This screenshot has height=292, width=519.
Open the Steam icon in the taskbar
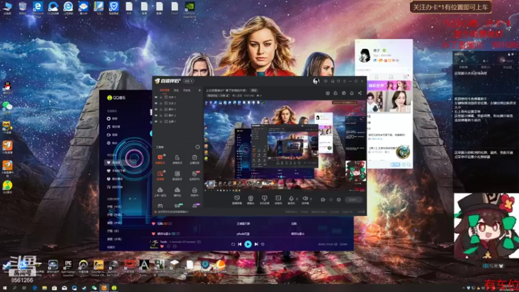(x=84, y=288)
